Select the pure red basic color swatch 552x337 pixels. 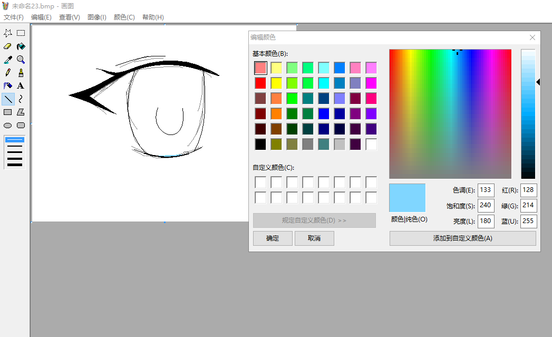click(x=260, y=83)
